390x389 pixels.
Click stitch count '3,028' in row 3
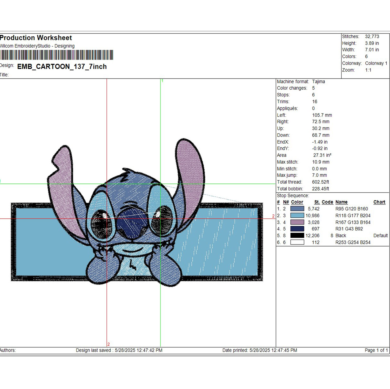click(x=314, y=222)
